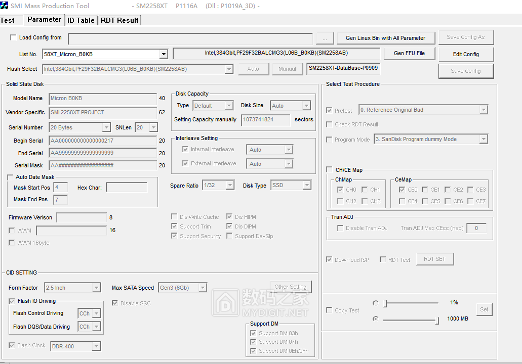Click the Edit Config button
The image size is (522, 364).
(466, 54)
